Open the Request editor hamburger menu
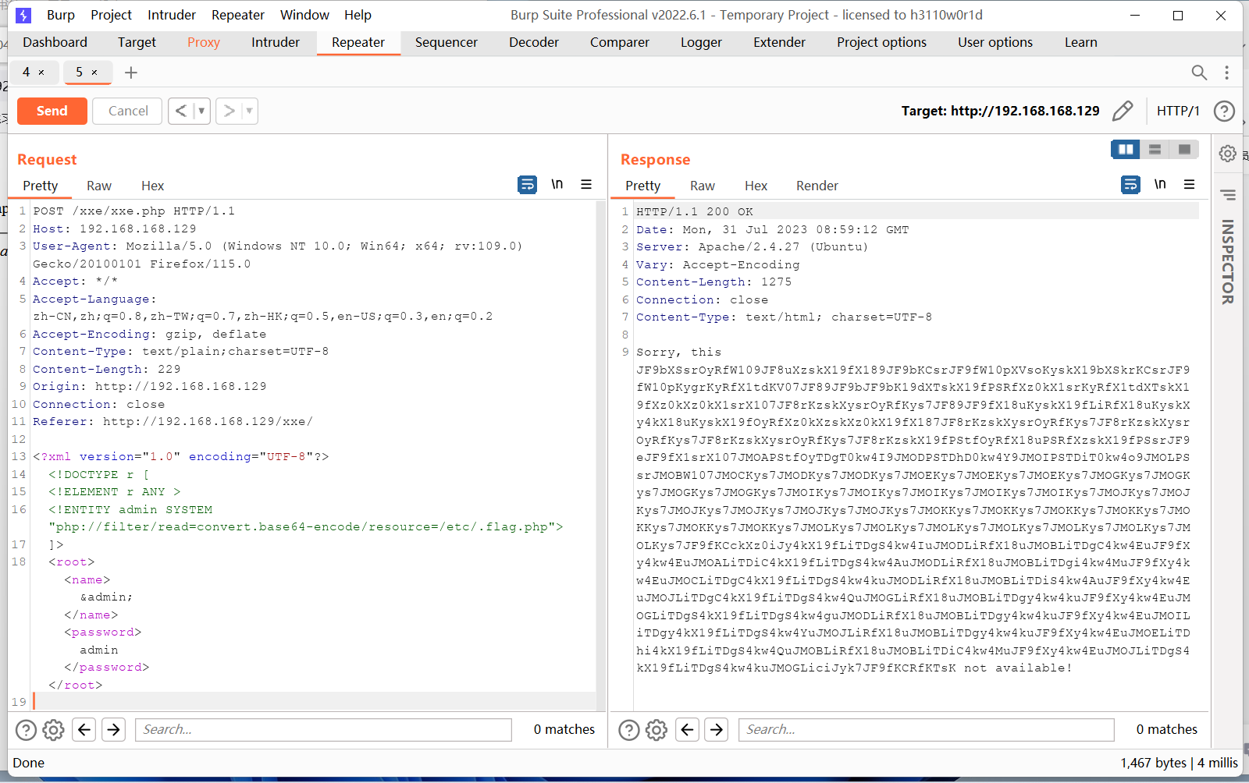Screen dimensions: 1249x783 tap(586, 184)
